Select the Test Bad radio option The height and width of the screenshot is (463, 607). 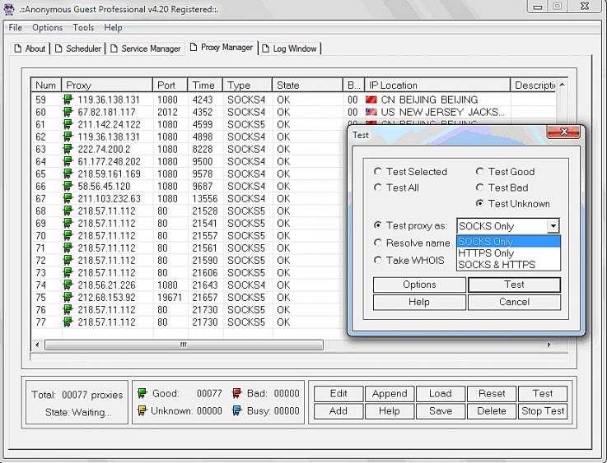(x=479, y=188)
